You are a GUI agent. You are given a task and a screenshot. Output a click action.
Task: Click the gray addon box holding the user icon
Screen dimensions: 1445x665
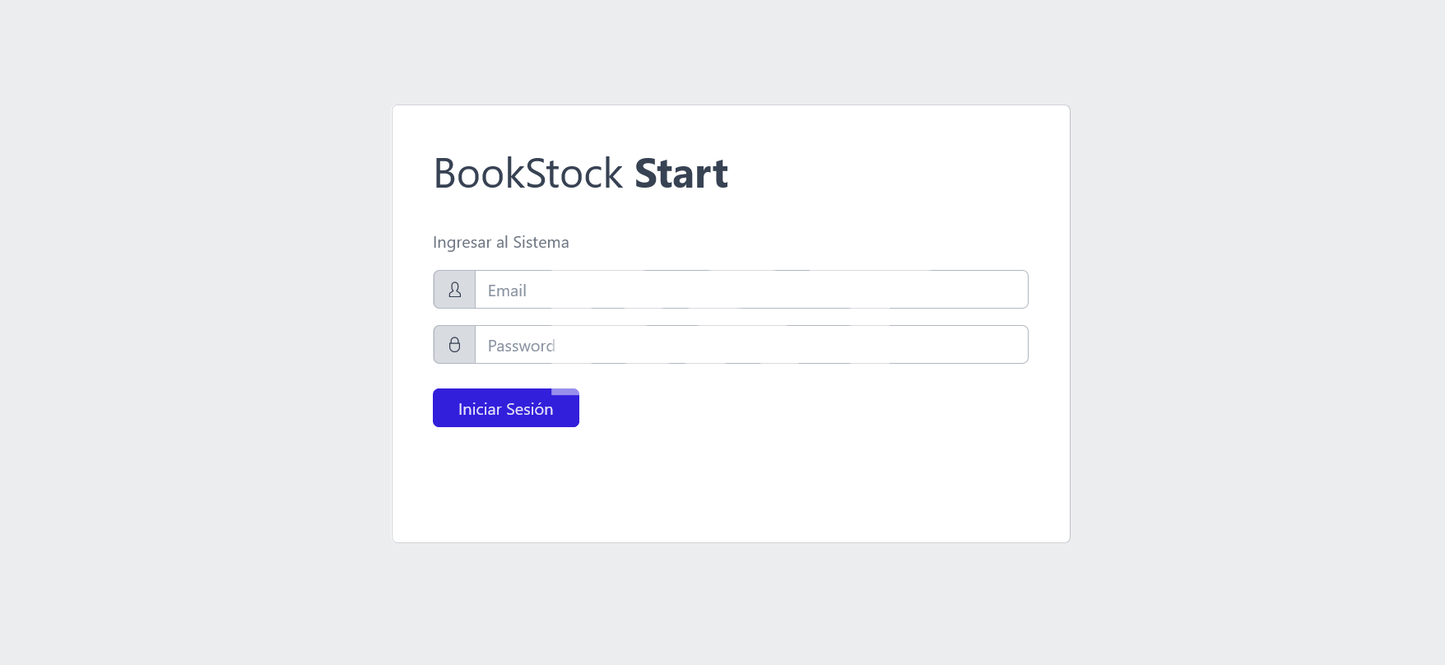[454, 290]
